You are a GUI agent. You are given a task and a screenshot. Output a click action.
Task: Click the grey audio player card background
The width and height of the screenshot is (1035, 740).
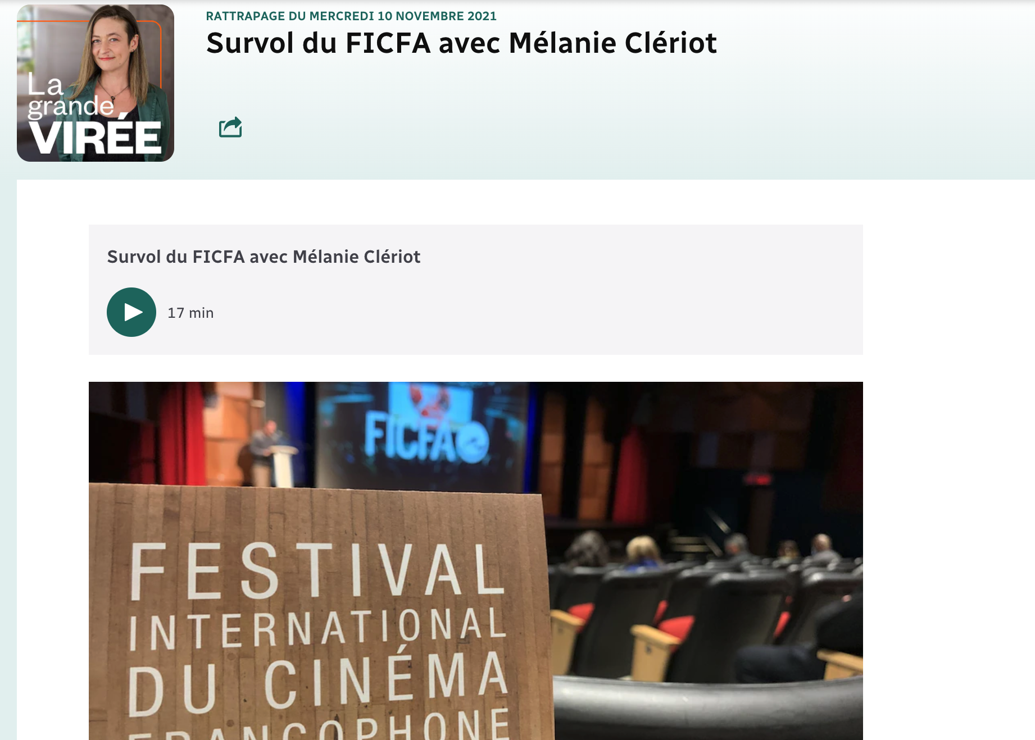tap(475, 290)
